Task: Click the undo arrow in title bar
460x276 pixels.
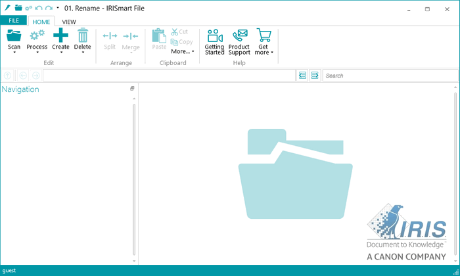Action: [x=39, y=8]
